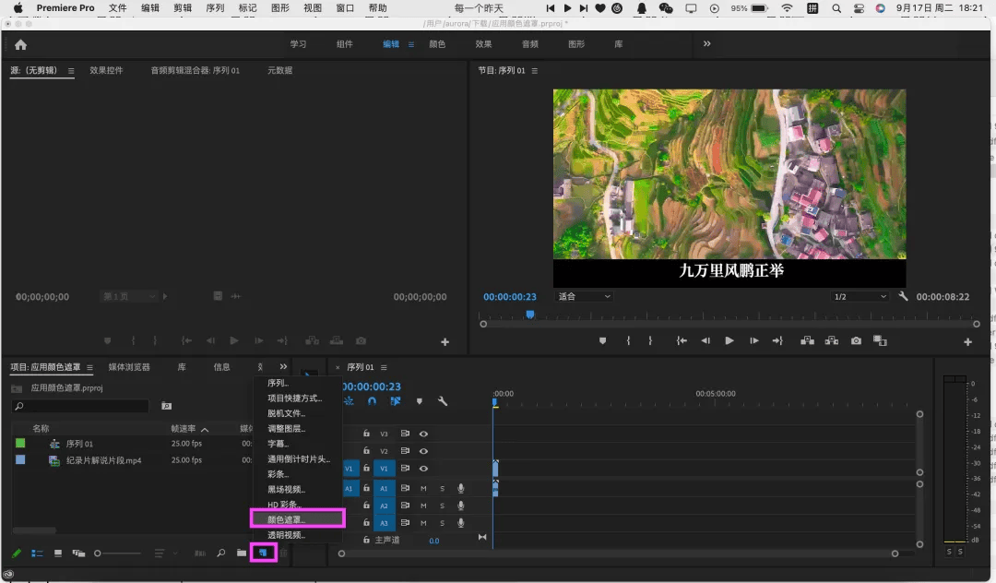Switch to the 音频 workspace
Viewport: 996px width, 583px height.
[529, 44]
